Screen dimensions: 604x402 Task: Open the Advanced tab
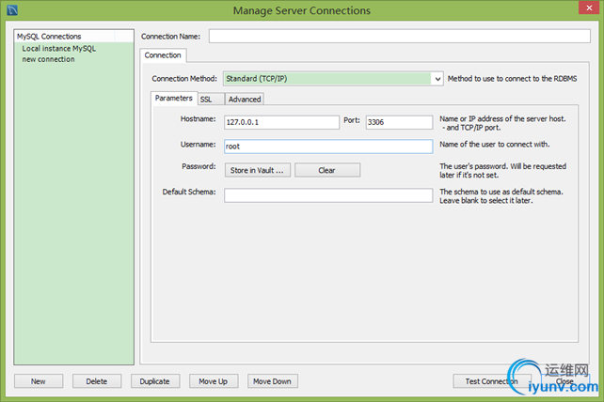click(x=245, y=100)
